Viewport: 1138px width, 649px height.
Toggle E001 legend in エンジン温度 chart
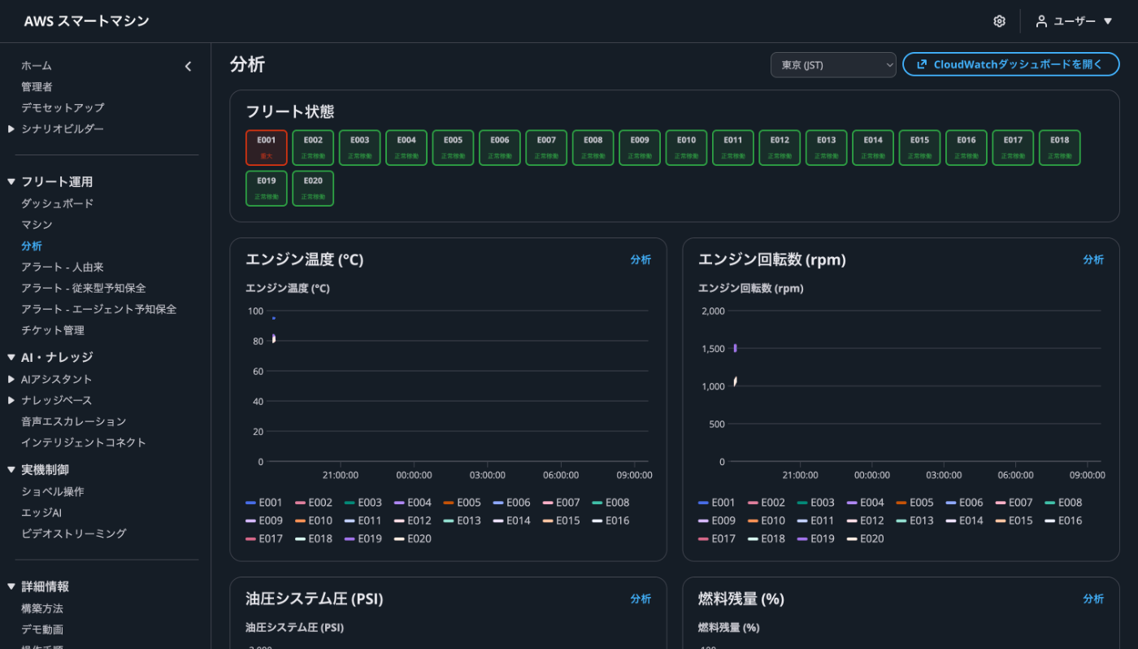tap(264, 503)
